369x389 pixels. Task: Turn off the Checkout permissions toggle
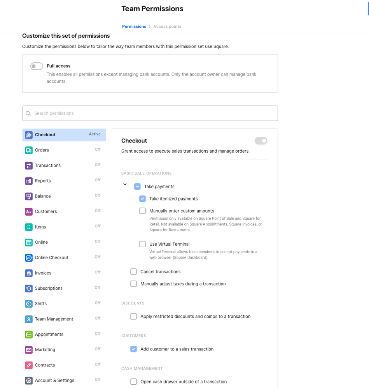[x=261, y=141]
